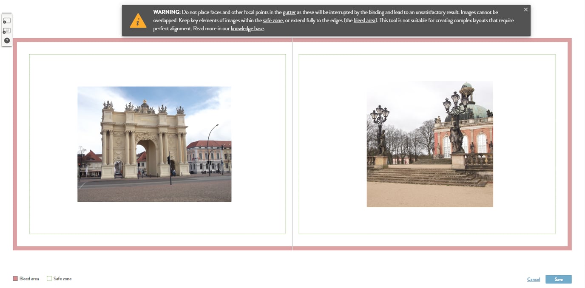585x288 pixels.
Task: Click the Bleed area legend swatch
Action: [x=15, y=278]
